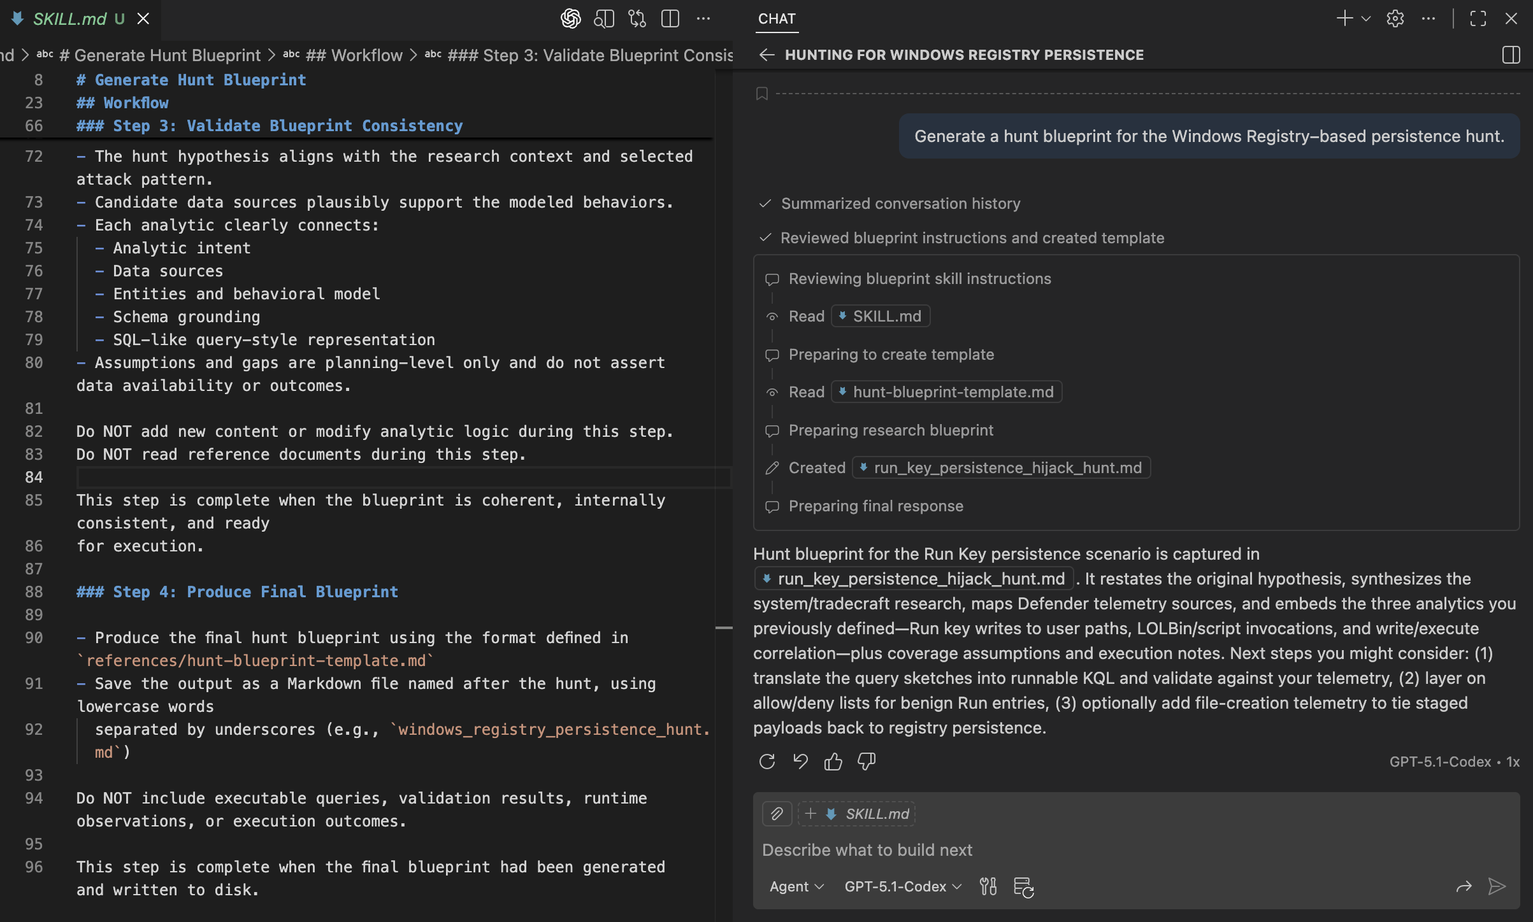Viewport: 1533px width, 922px height.
Task: Add the SKILL.md context attachment
Action: [857, 814]
